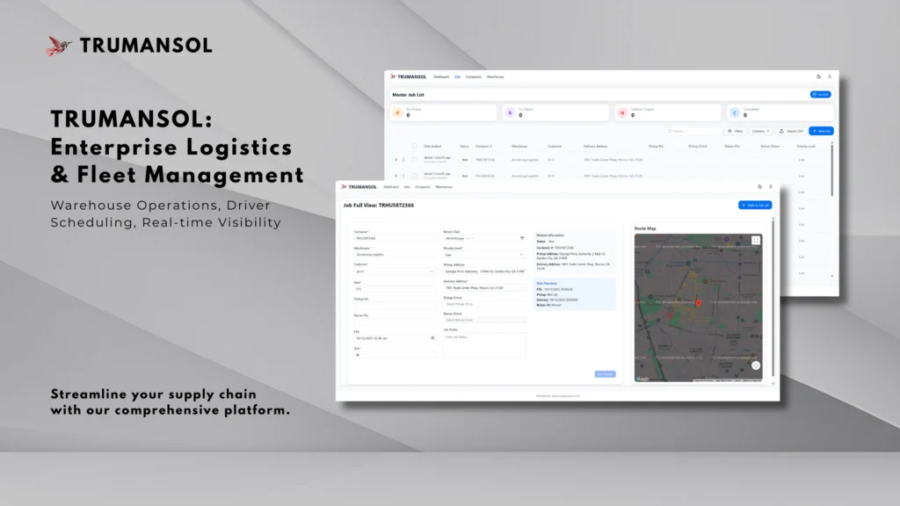The width and height of the screenshot is (900, 506).
Task: Click the Import CSV button
Action: [x=791, y=131]
